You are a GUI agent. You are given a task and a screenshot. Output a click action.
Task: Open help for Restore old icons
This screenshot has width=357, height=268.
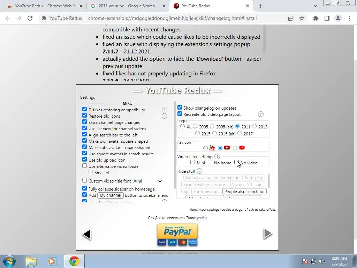click(x=165, y=116)
